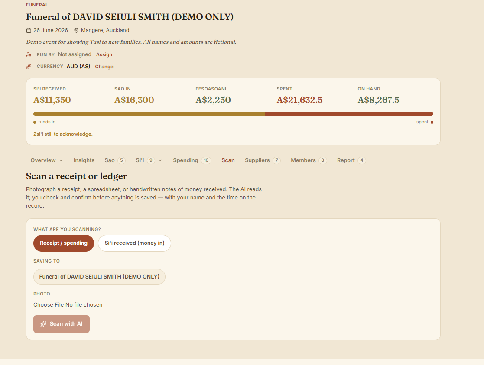Click the person icon next to RUN BY

pyautogui.click(x=29, y=54)
